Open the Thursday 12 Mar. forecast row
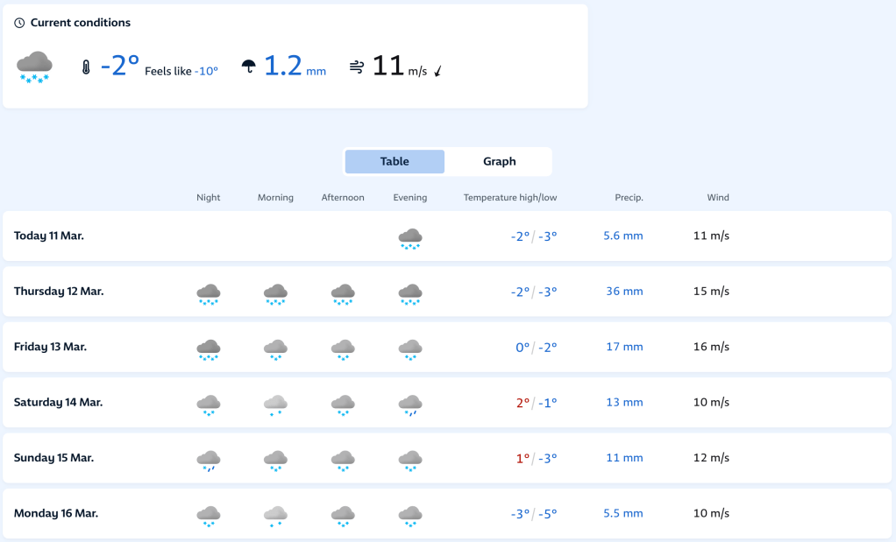 pos(59,292)
